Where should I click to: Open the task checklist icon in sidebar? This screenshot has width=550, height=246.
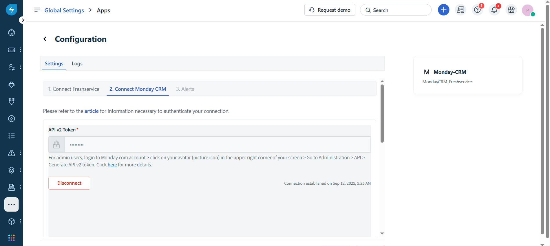(11, 136)
